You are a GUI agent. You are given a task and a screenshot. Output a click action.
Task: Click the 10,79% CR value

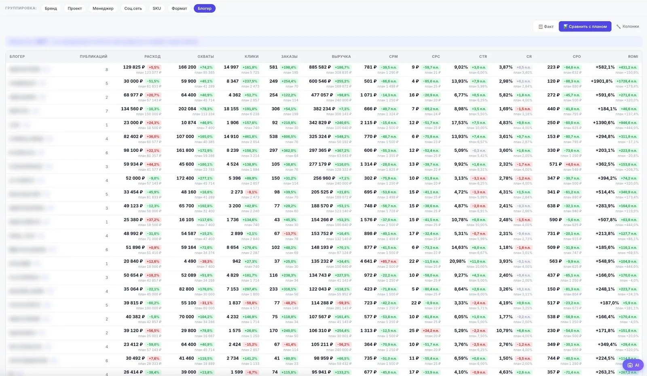[x=504, y=331]
